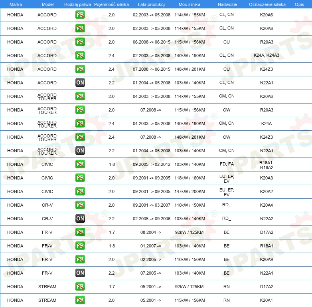Click the Moc silnika column header
The image size is (312, 307).
point(190,4)
